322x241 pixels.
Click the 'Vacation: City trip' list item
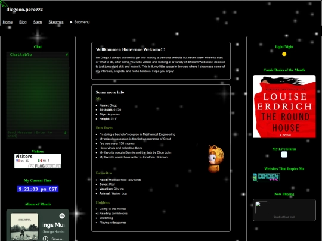[x=112, y=189]
